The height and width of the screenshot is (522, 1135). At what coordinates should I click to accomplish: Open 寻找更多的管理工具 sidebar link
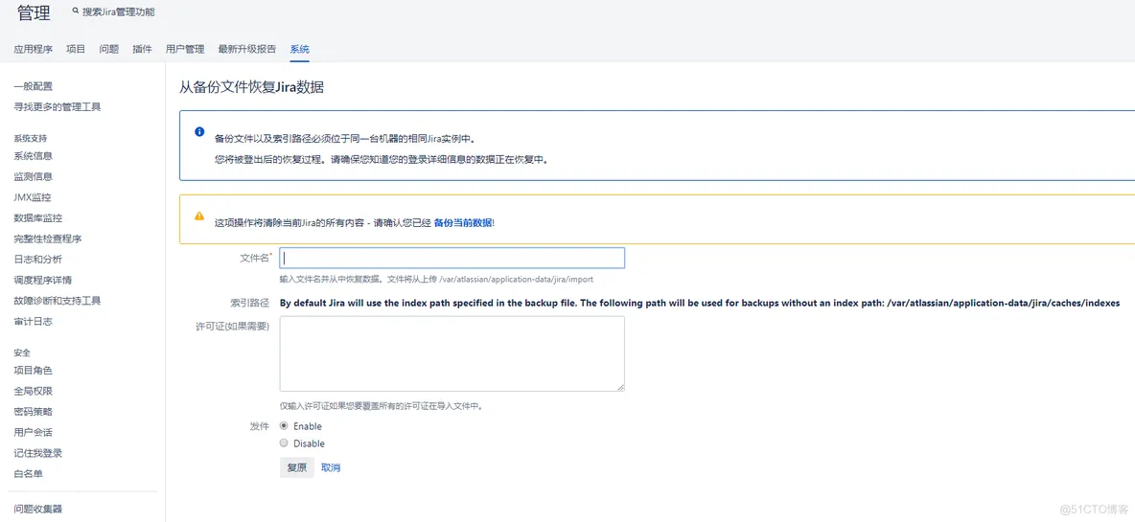pos(58,107)
